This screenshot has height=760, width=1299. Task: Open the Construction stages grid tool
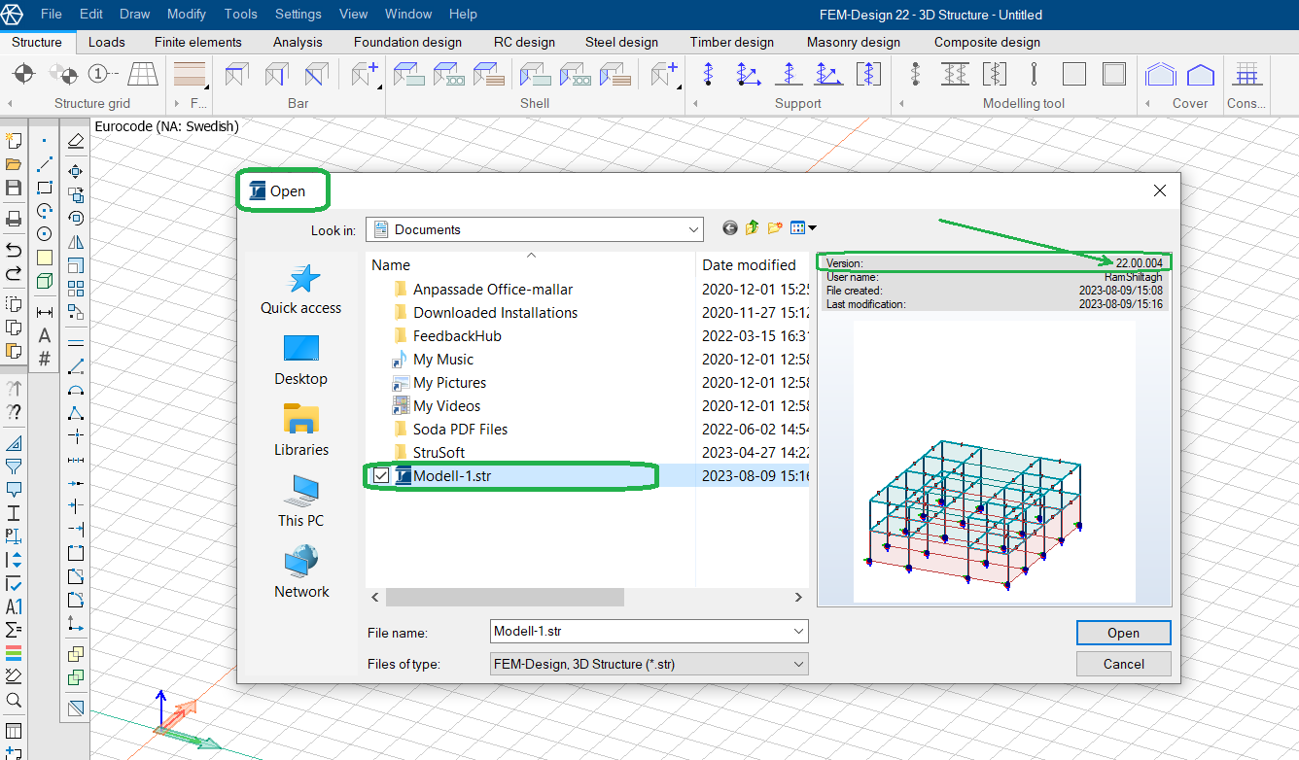[x=1247, y=74]
